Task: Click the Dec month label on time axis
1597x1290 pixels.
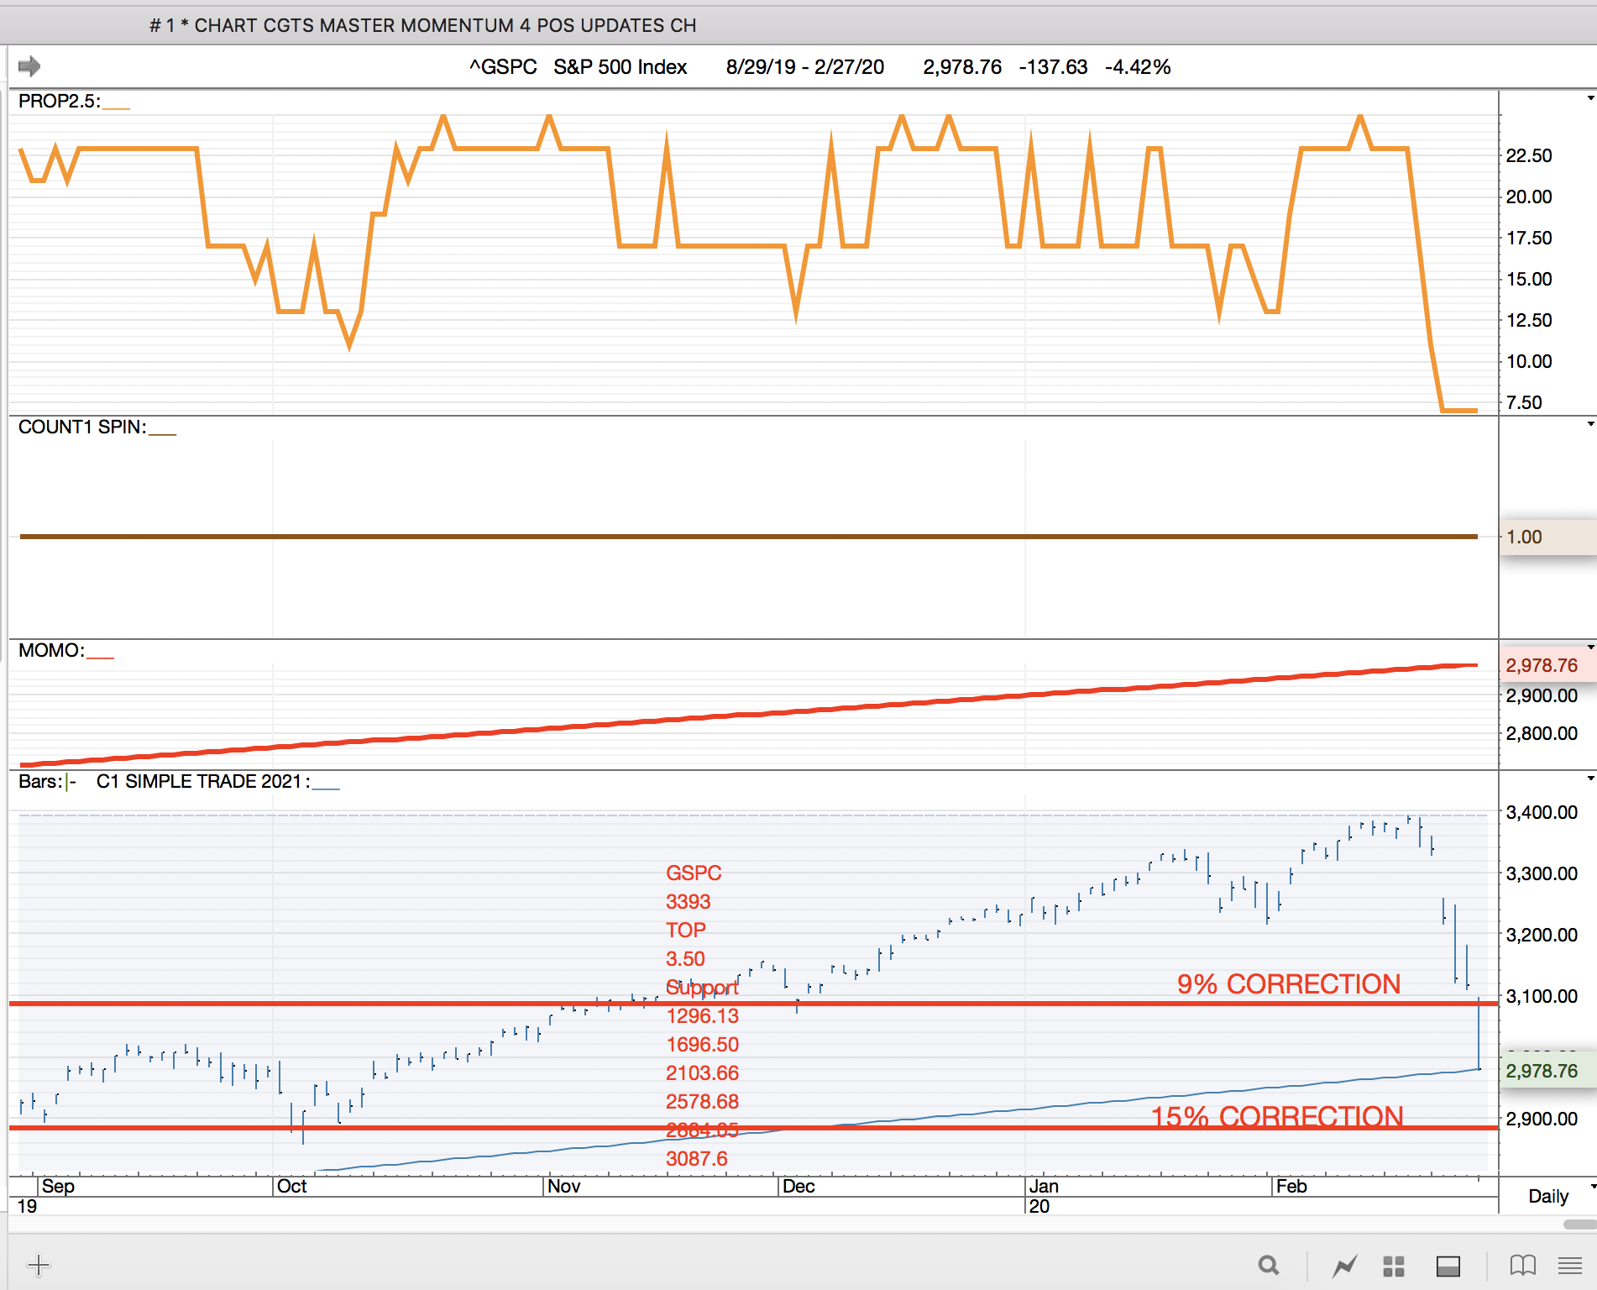Action: click(x=798, y=1186)
